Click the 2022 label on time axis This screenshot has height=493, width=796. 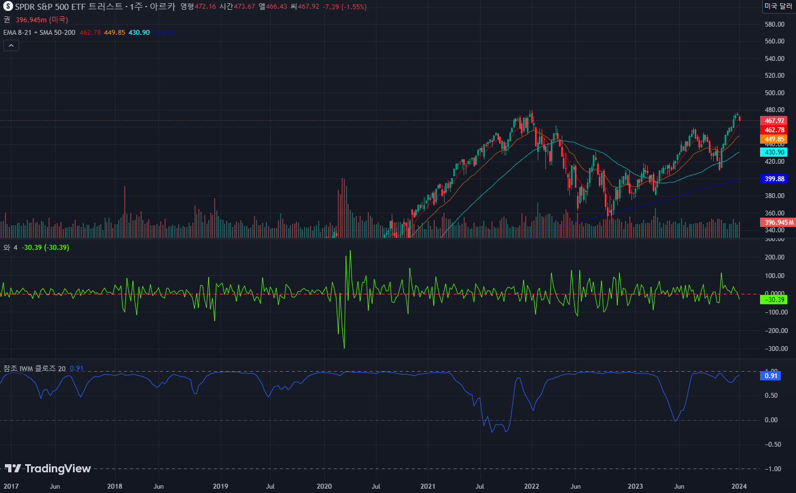click(x=531, y=486)
